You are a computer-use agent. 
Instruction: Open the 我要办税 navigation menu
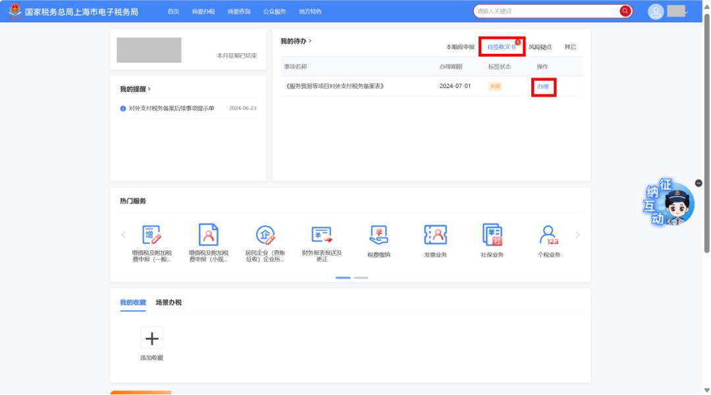(x=203, y=12)
